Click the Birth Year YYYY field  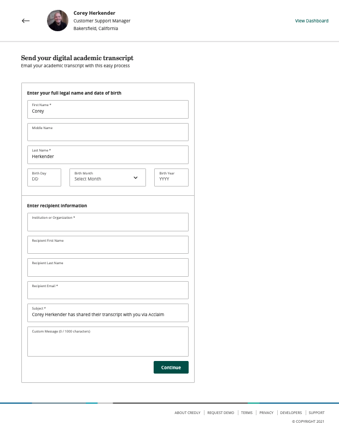point(172,178)
